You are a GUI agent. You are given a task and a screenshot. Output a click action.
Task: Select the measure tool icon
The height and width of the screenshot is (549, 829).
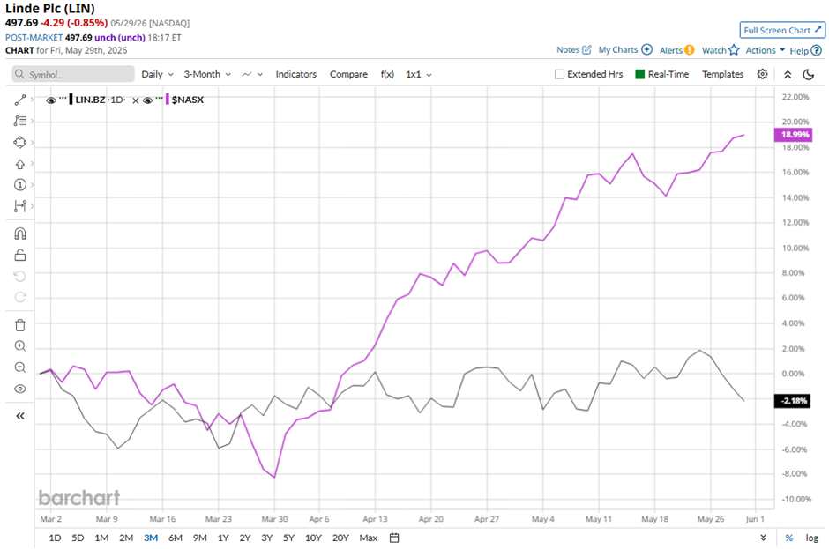pos(20,206)
